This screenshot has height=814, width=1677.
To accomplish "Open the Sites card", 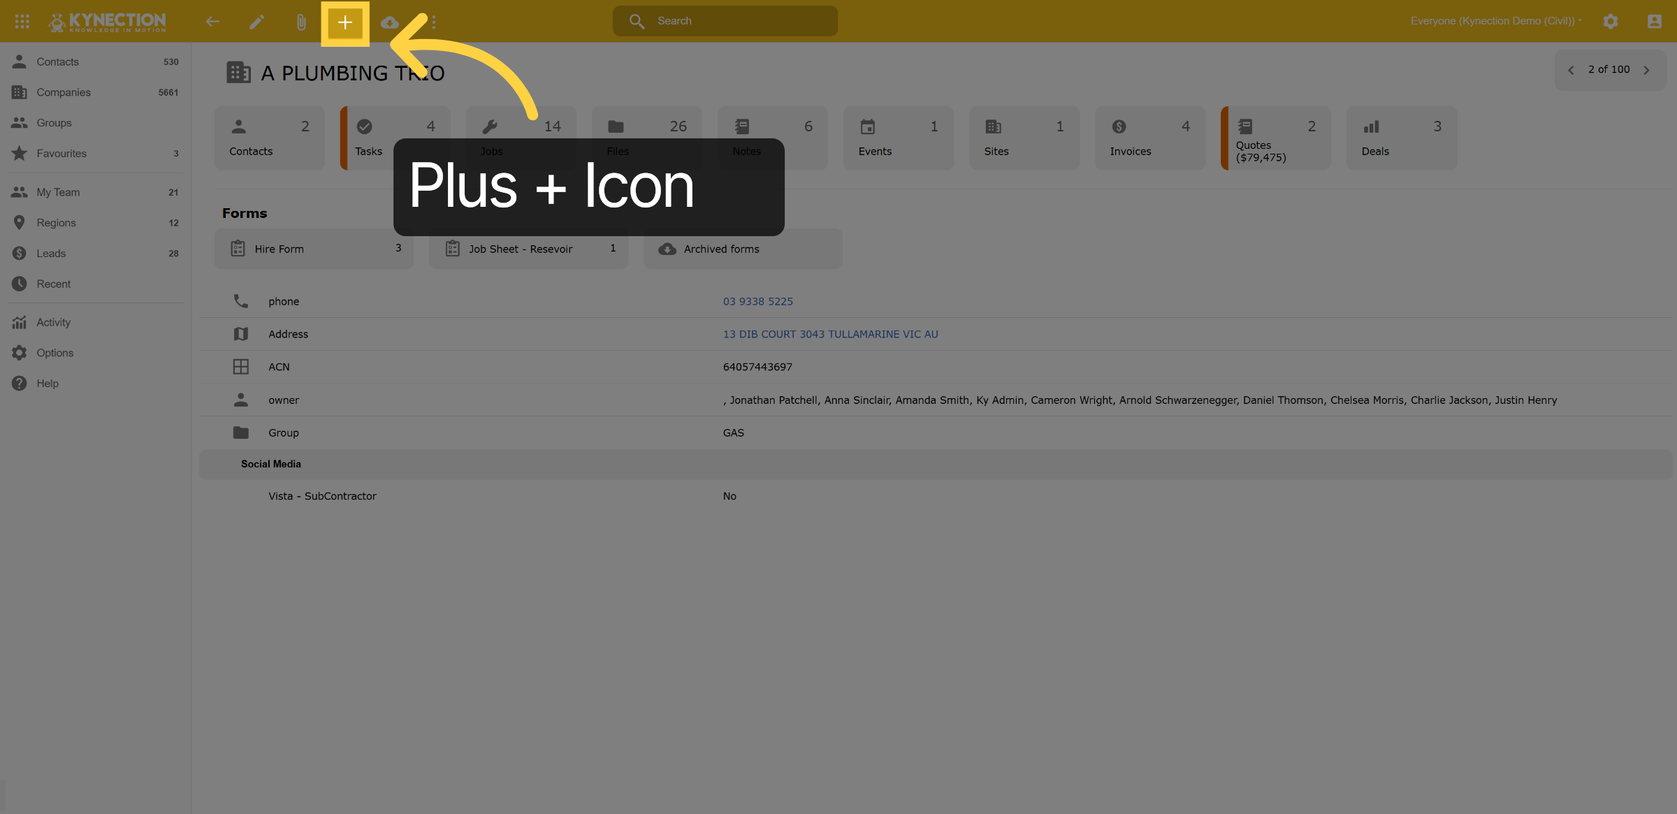I will [1024, 138].
